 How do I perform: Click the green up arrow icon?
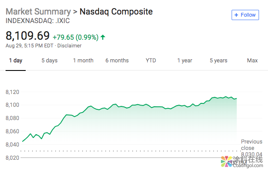point(103,37)
